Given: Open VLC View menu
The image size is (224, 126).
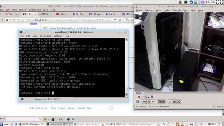Looking at the screenshot, I should pos(193,10).
